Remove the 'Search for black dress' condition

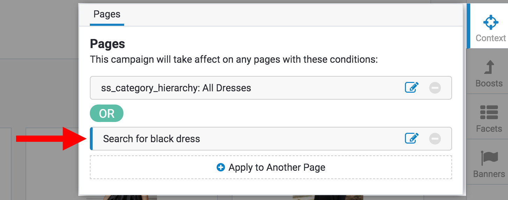coord(435,139)
